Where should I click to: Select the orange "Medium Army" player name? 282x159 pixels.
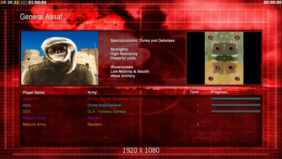(34, 125)
